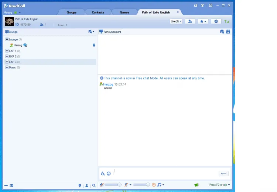Click the send message arrow button
Screen dimensions: 277x192
coord(223,173)
